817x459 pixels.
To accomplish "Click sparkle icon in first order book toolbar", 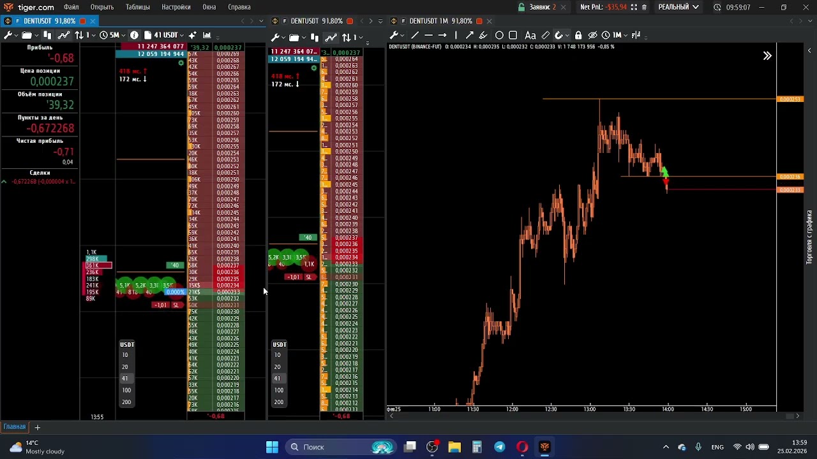I will pos(192,36).
